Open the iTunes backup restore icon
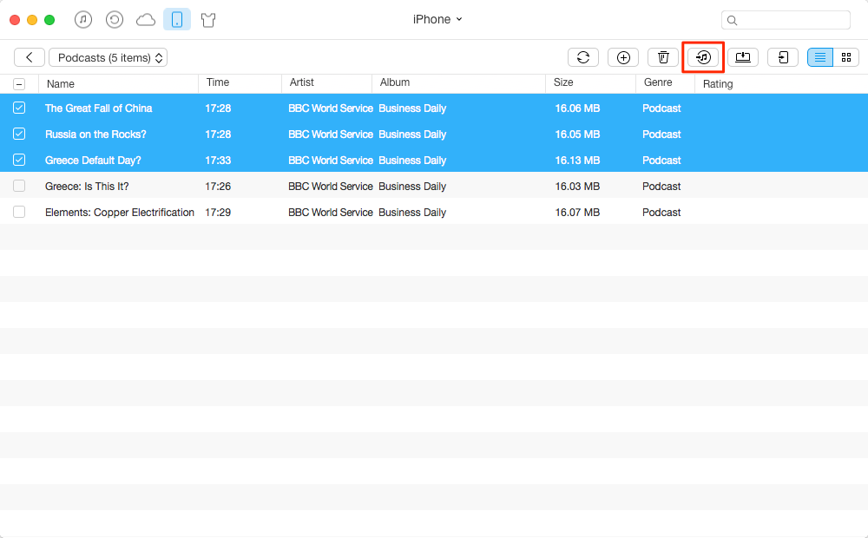Viewport: 868px width, 538px height. pyautogui.click(x=115, y=20)
